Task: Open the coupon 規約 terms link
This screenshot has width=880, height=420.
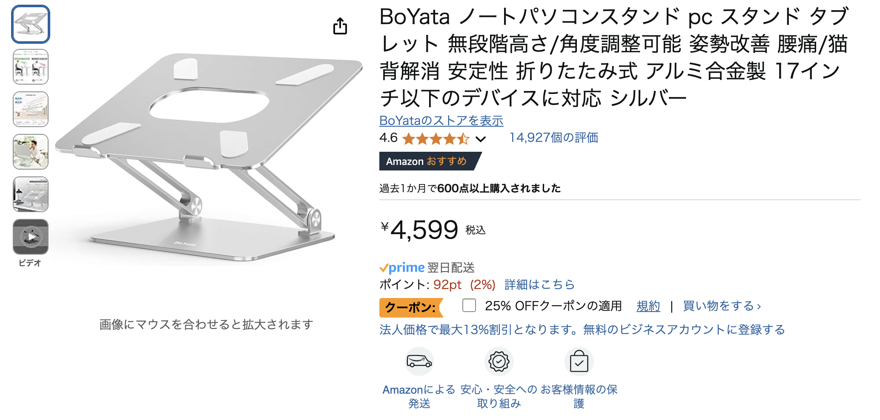Action: tap(648, 306)
